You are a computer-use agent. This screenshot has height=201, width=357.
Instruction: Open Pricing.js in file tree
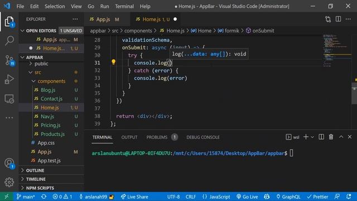[x=51, y=125]
